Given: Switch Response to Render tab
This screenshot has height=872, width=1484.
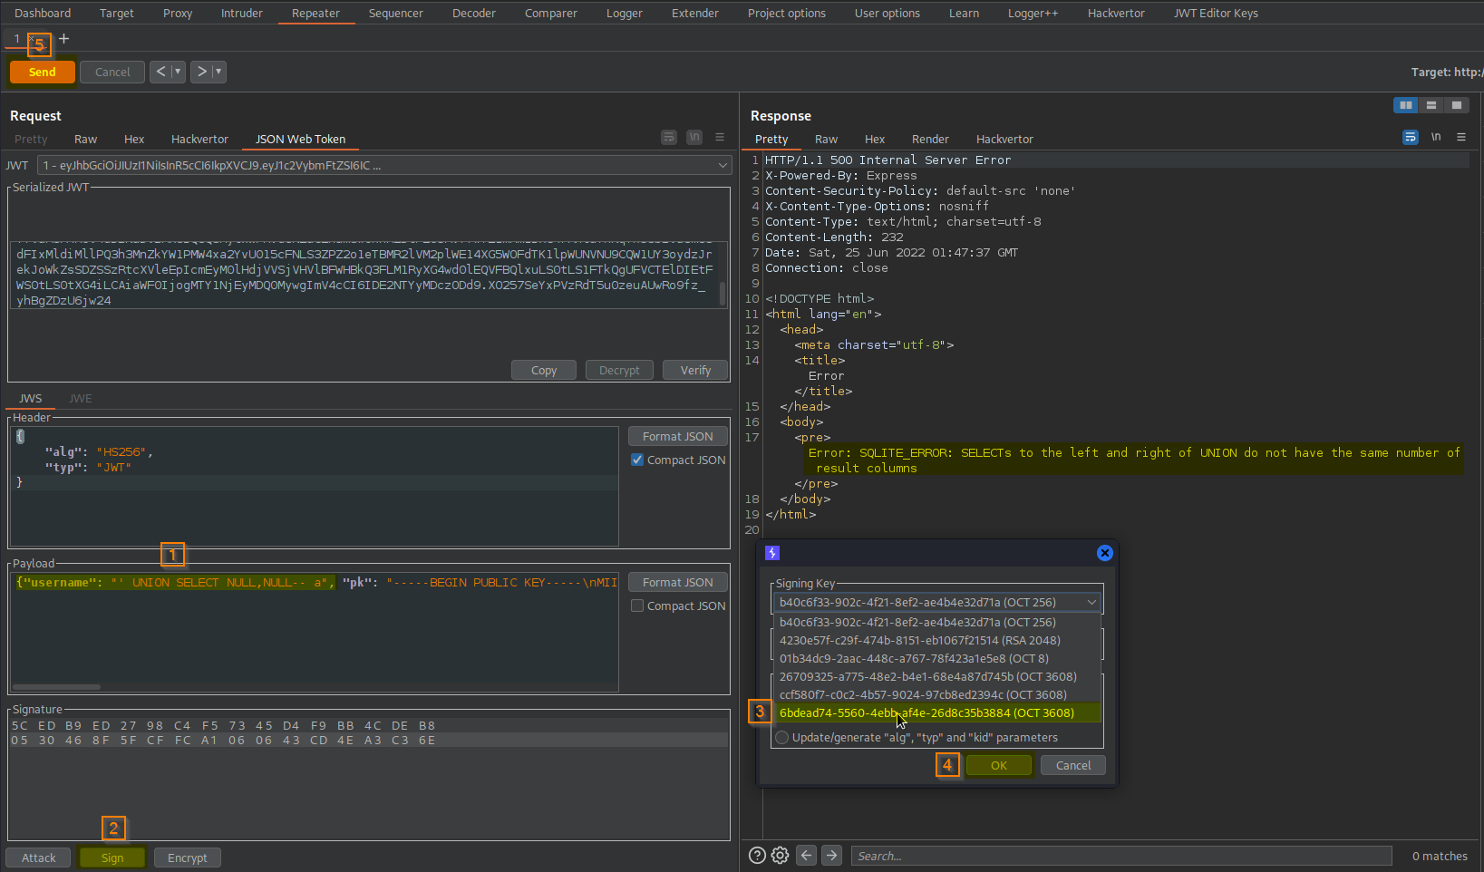Looking at the screenshot, I should click(x=930, y=140).
